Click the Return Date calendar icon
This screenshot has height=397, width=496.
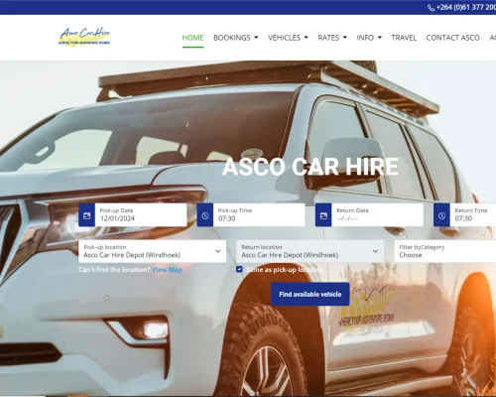click(x=323, y=215)
